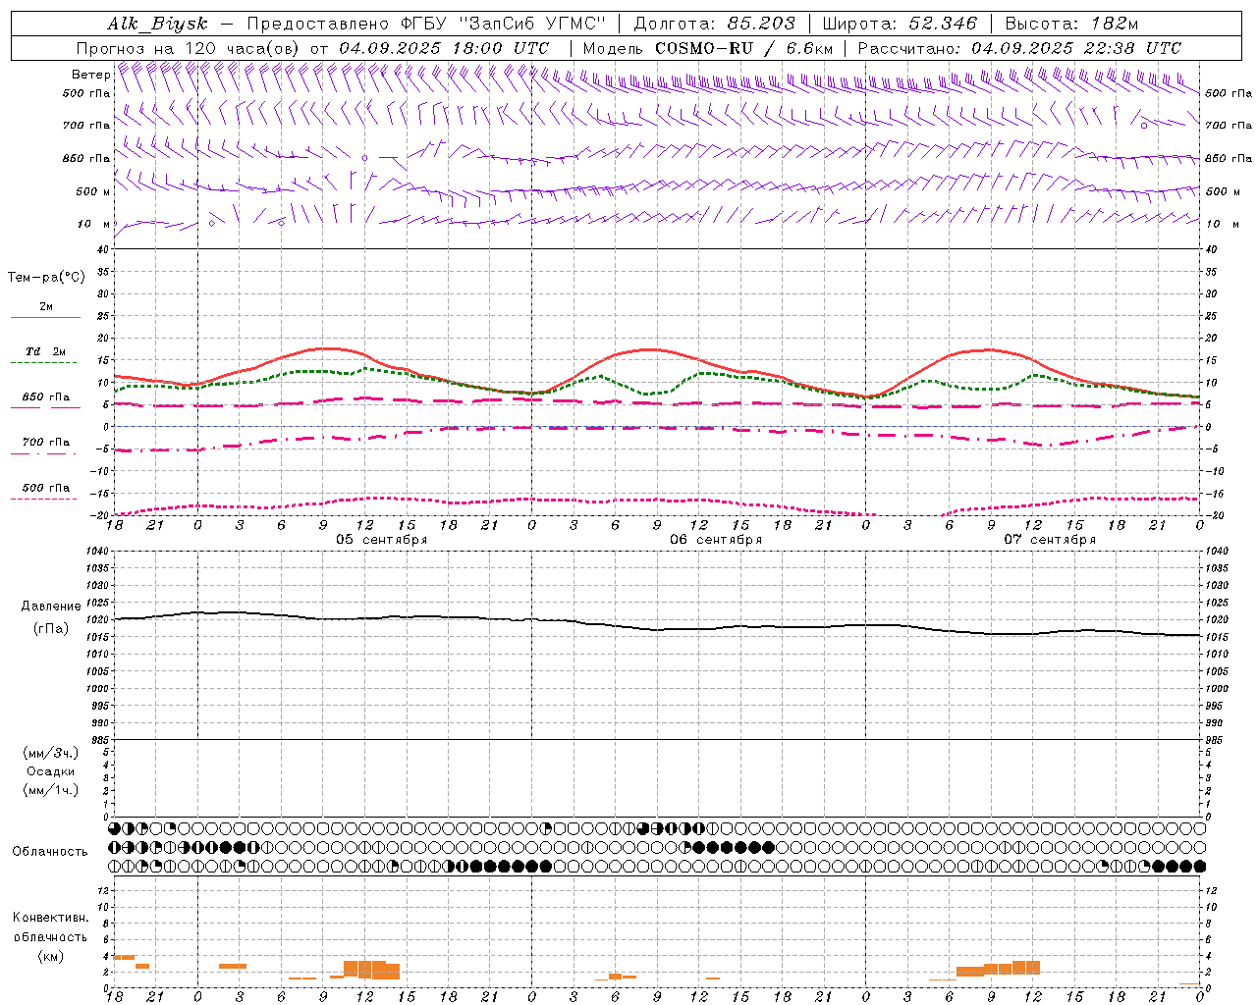The image size is (1257, 1005).
Task: Click '700 гПа' label right of wind panel
Action: pos(1229,126)
